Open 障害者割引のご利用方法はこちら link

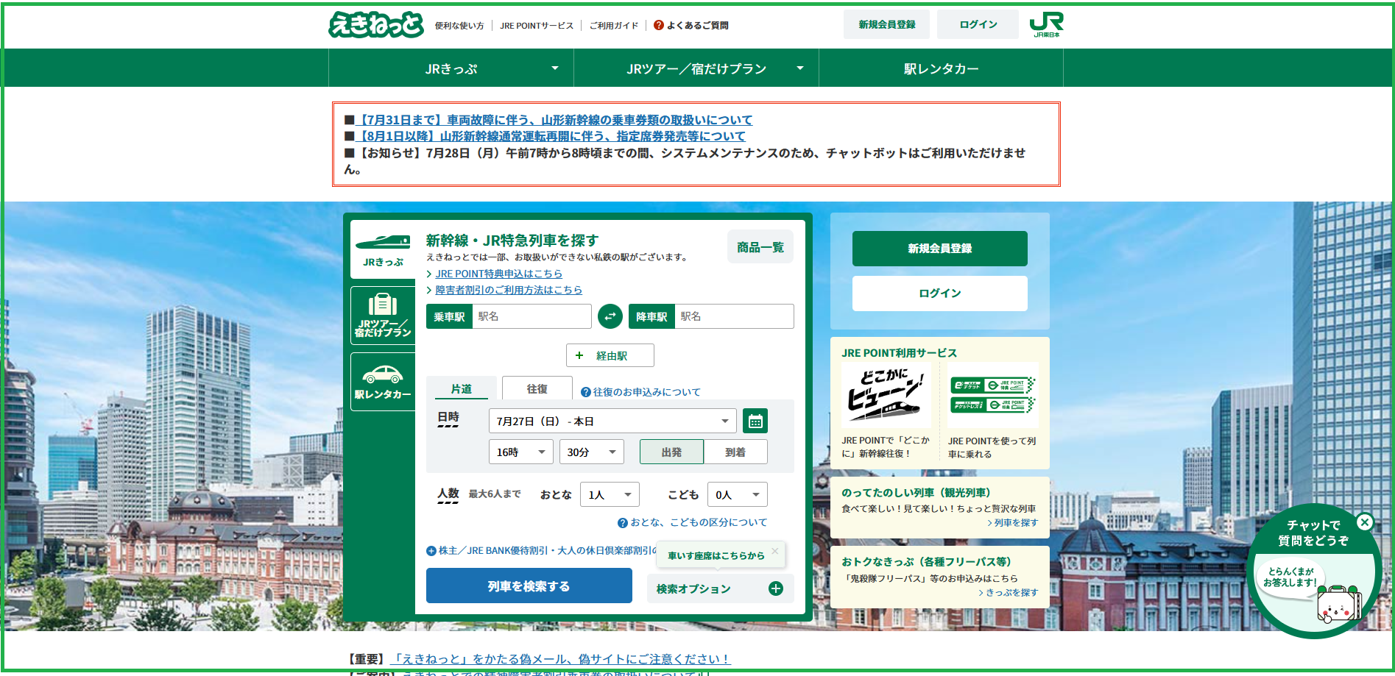point(509,290)
